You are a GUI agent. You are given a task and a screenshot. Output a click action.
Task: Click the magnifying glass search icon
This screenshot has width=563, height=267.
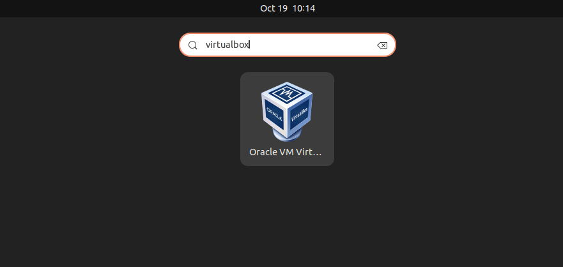click(x=193, y=45)
